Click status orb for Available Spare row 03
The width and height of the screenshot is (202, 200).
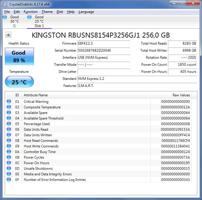pyautogui.click(x=9, y=113)
